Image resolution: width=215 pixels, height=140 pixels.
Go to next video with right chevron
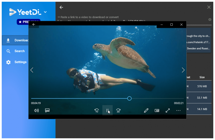(x=183, y=70)
